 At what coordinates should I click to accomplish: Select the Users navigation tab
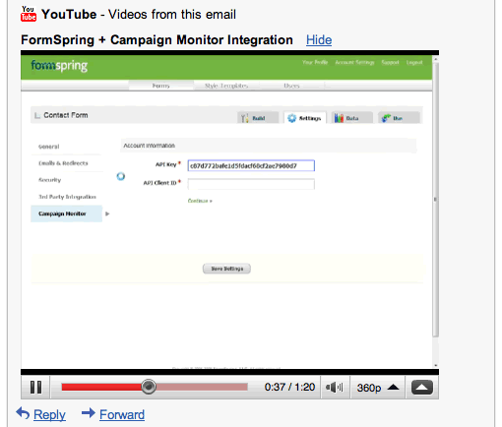click(x=291, y=86)
